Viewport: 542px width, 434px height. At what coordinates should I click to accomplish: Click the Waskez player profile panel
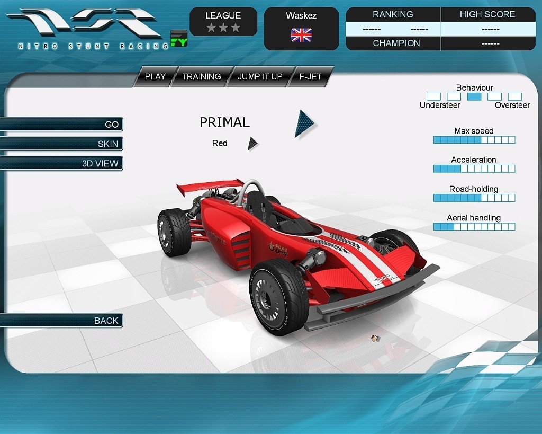point(301,29)
